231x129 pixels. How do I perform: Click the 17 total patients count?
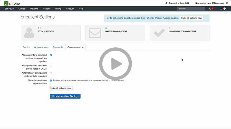pyautogui.click(x=39, y=28)
